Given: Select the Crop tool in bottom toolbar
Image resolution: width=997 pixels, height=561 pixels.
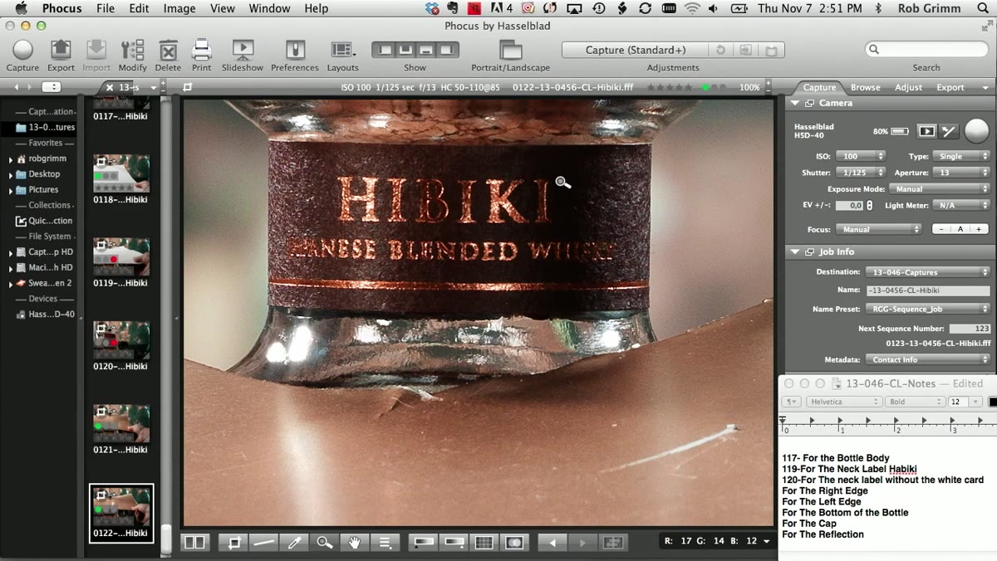Looking at the screenshot, I should point(234,542).
